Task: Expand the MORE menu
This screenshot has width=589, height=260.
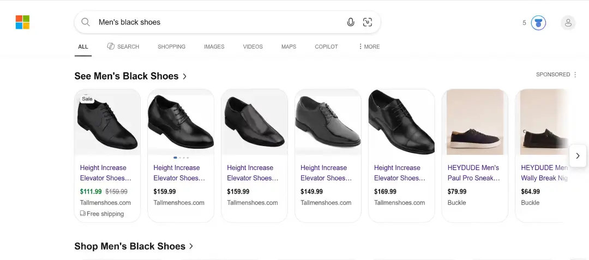Action: click(x=369, y=46)
